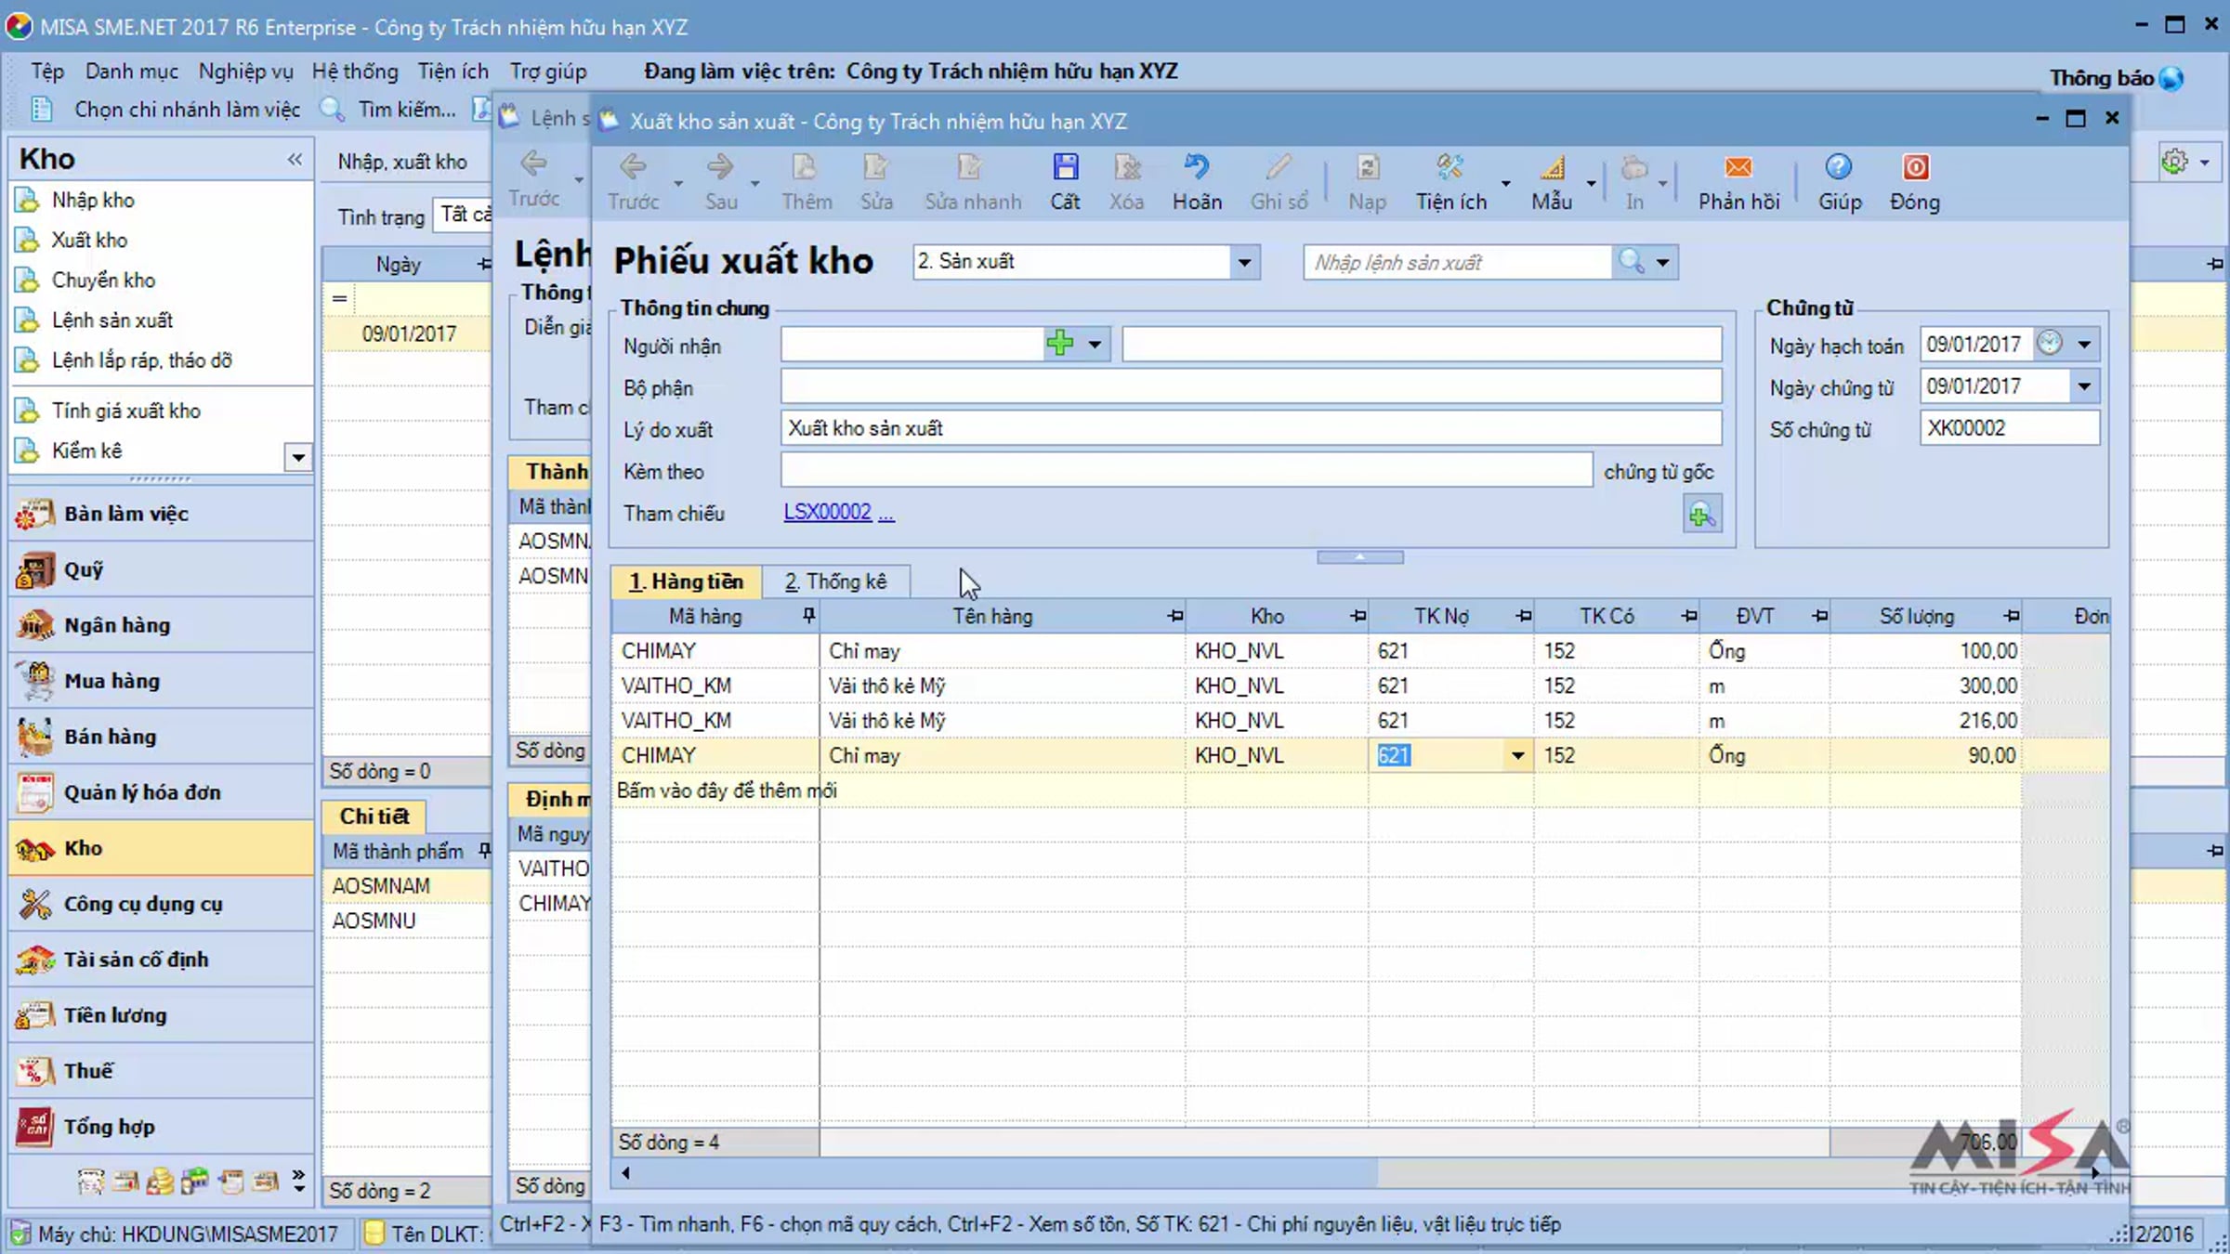
Task: Open the Ngân hàng bank module
Action: 161,625
